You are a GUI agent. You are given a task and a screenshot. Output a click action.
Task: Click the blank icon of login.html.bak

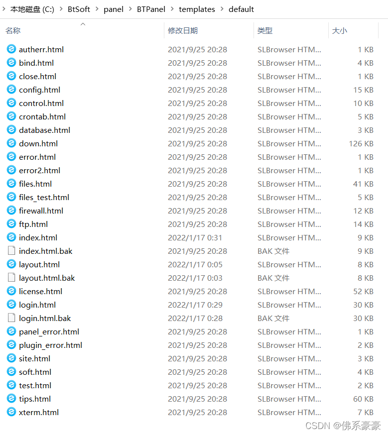[11, 318]
